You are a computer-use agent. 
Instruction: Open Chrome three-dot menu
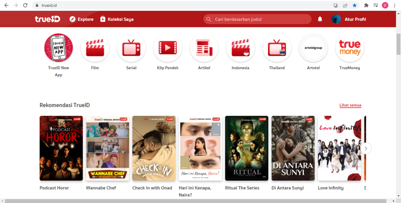click(395, 5)
